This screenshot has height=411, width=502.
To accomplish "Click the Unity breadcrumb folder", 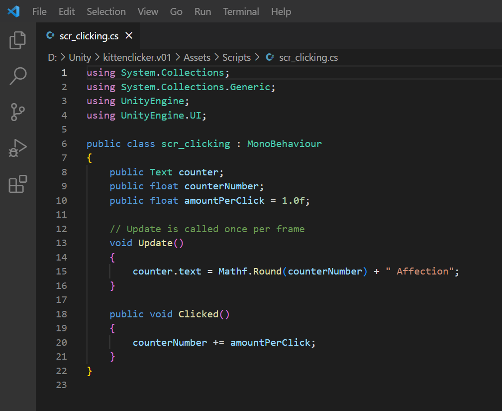I will click(x=80, y=57).
